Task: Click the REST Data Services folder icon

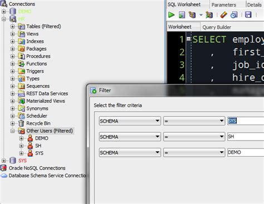Action: click(22, 93)
